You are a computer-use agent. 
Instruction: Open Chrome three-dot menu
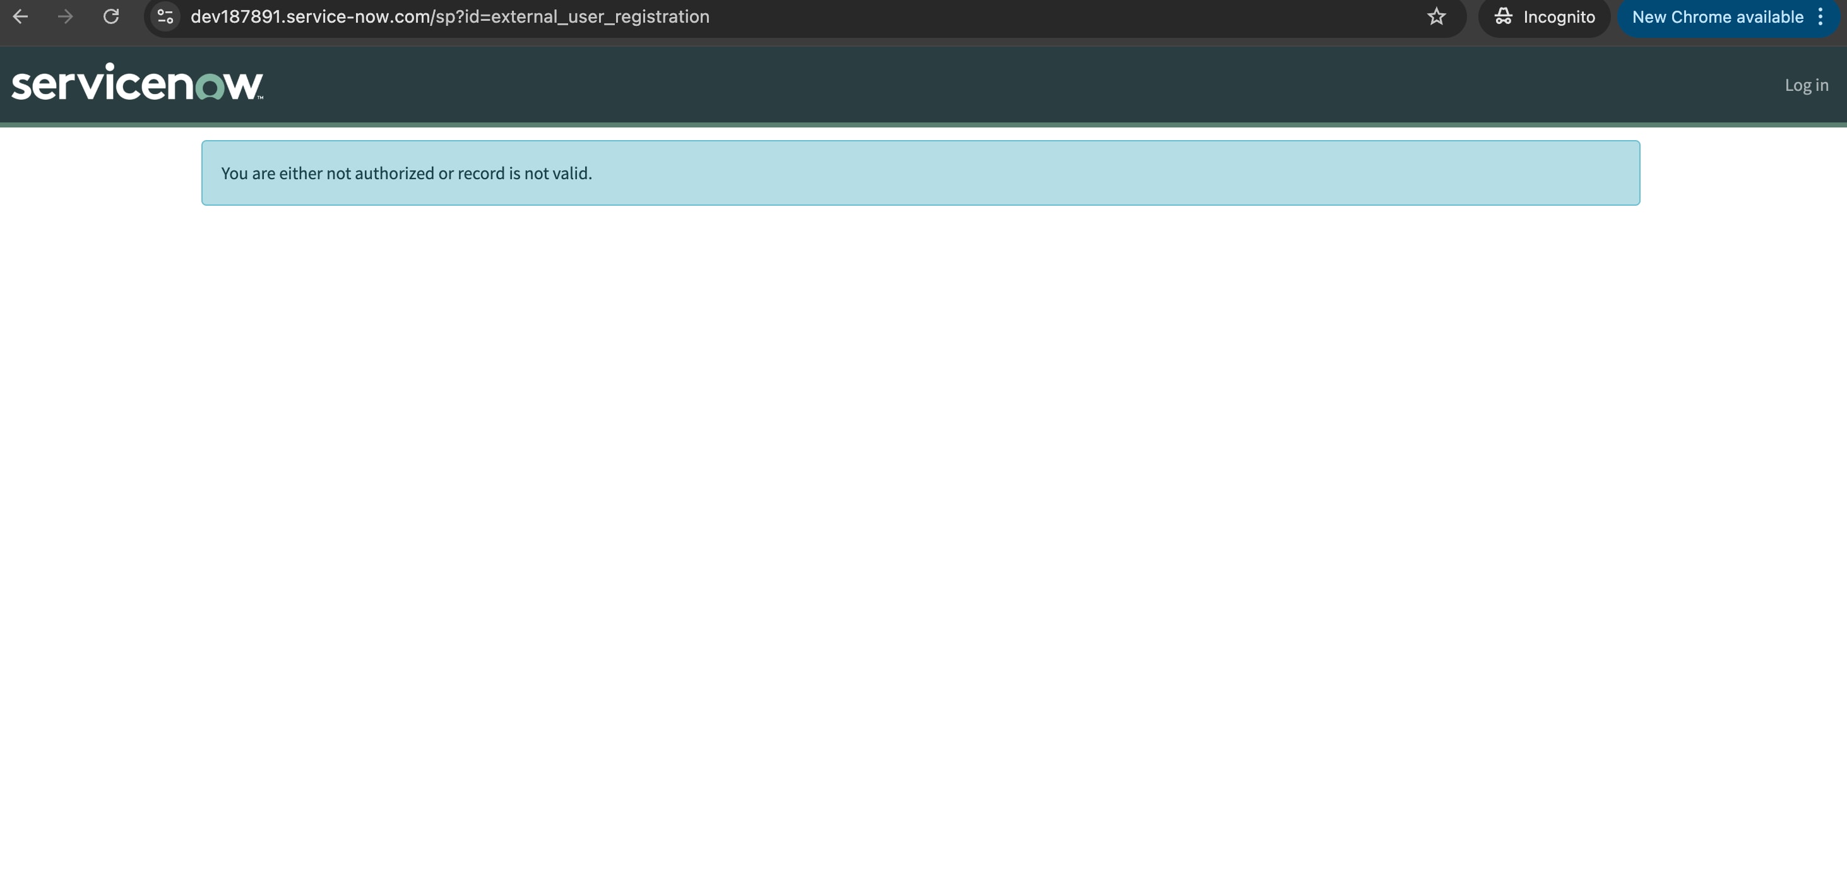coord(1820,17)
